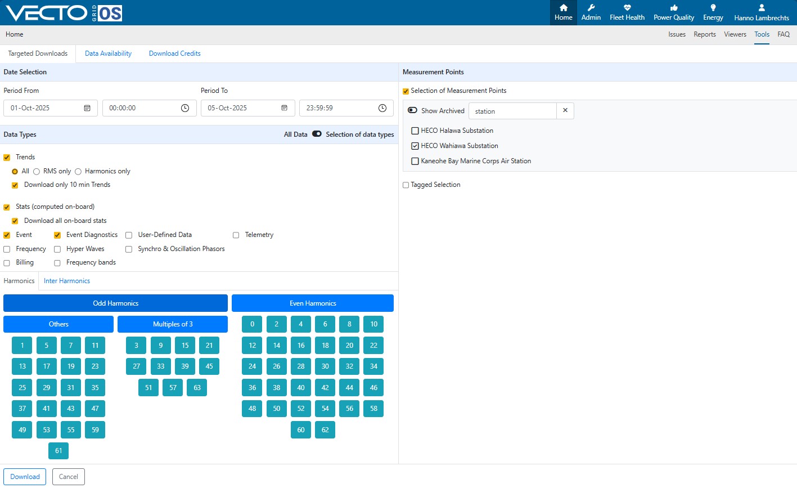
Task: Open the Period To calendar picker icon
Action: click(x=285, y=108)
